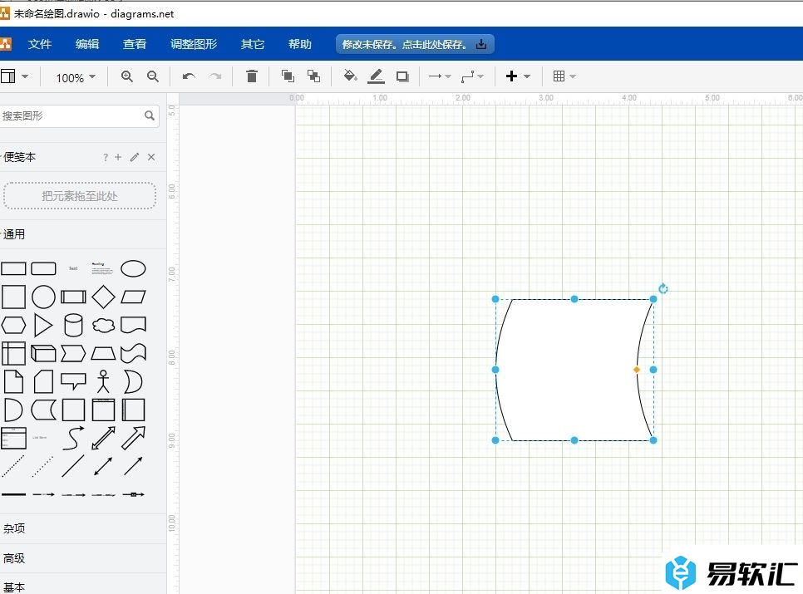
Task: Select the bidirectional block arrow shape
Action: point(103,438)
